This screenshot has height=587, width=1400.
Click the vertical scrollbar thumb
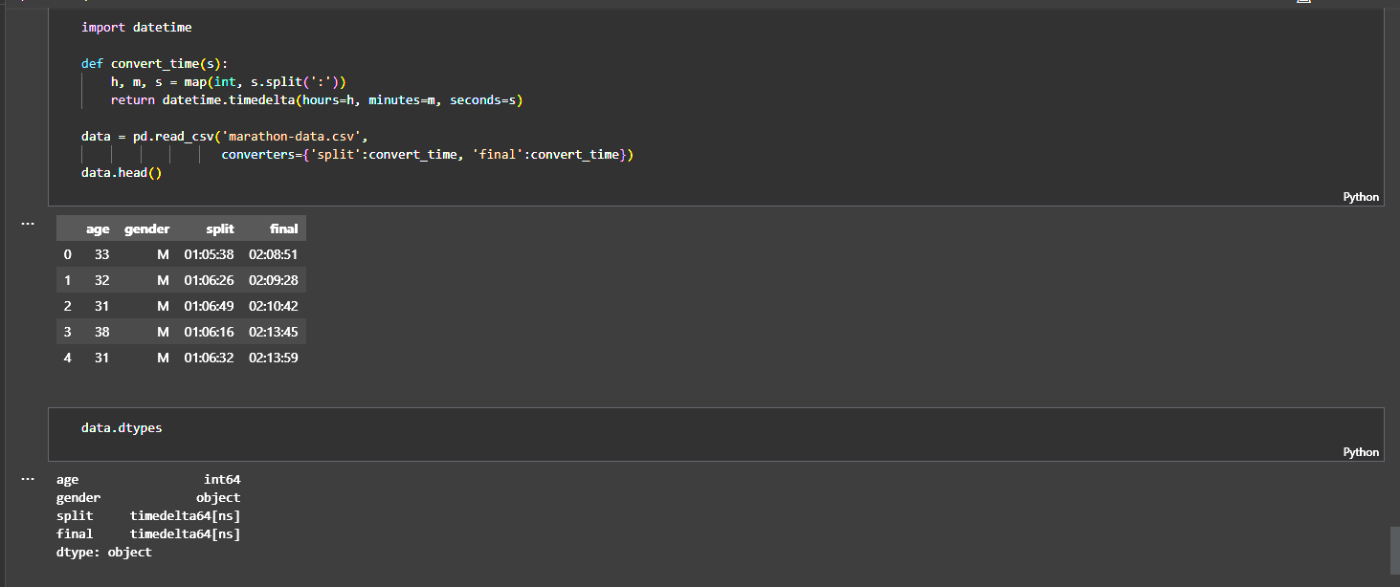tap(1394, 549)
